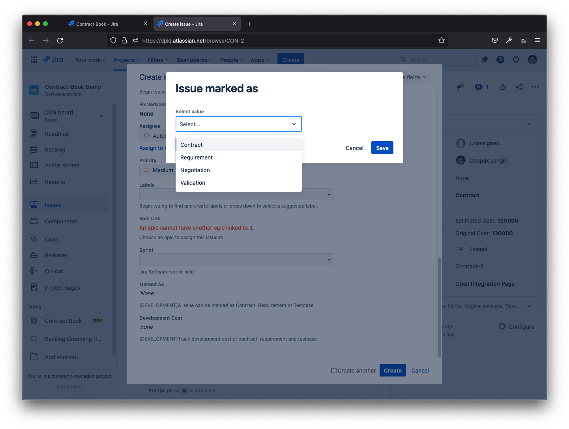
Task: Open the Firefox hamburger menu
Action: click(537, 40)
